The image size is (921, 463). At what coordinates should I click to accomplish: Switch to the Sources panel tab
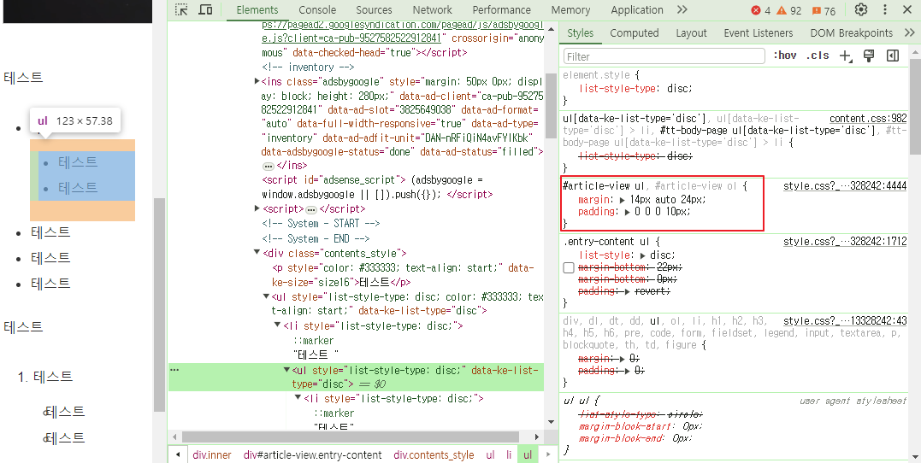[x=374, y=10]
